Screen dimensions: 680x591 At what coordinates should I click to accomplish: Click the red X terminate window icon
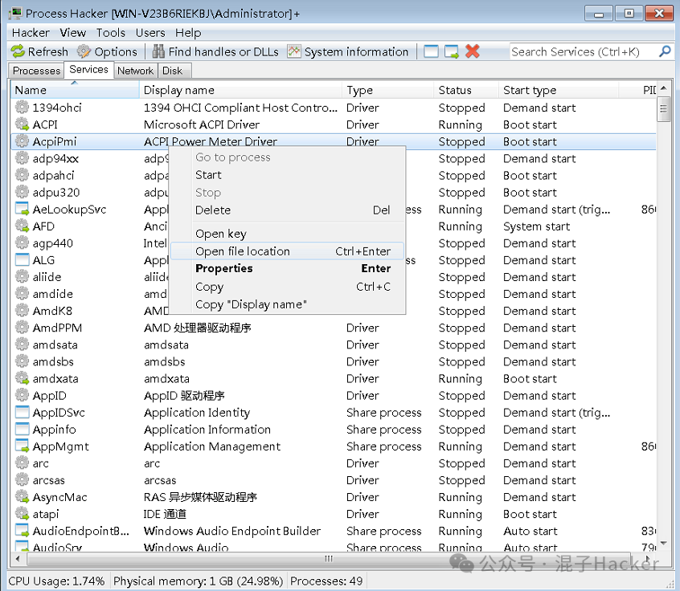coord(473,51)
